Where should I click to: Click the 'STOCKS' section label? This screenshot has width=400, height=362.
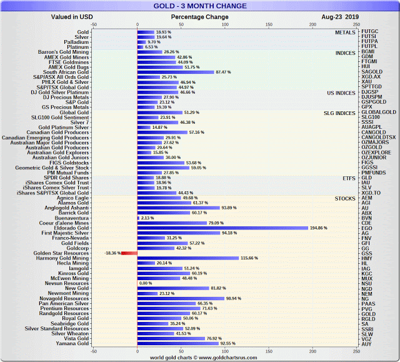click(x=345, y=199)
